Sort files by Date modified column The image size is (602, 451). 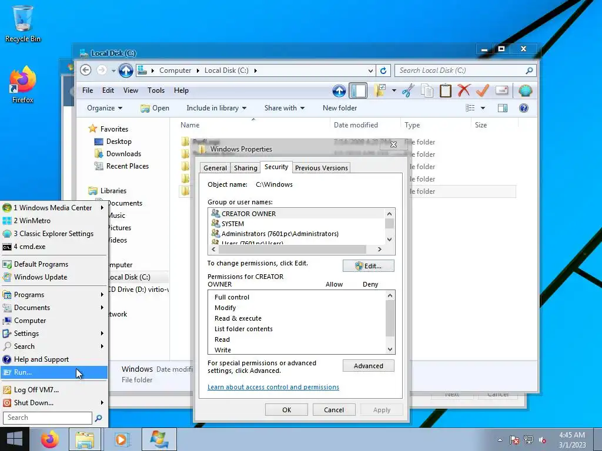click(x=356, y=125)
